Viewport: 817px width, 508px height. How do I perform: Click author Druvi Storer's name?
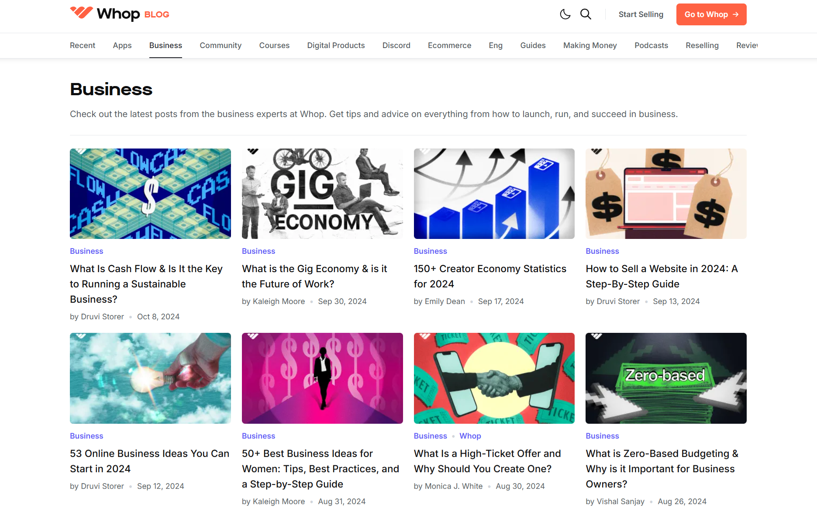[x=103, y=316]
